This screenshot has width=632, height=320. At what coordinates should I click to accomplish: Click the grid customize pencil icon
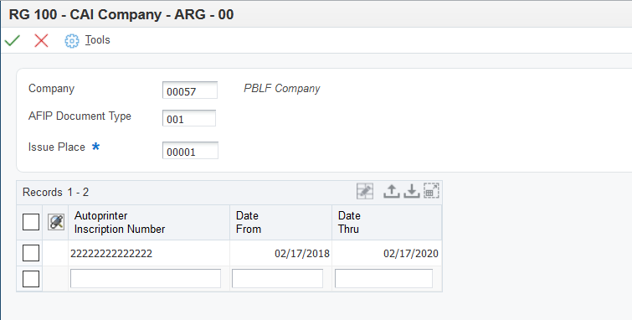point(365,191)
